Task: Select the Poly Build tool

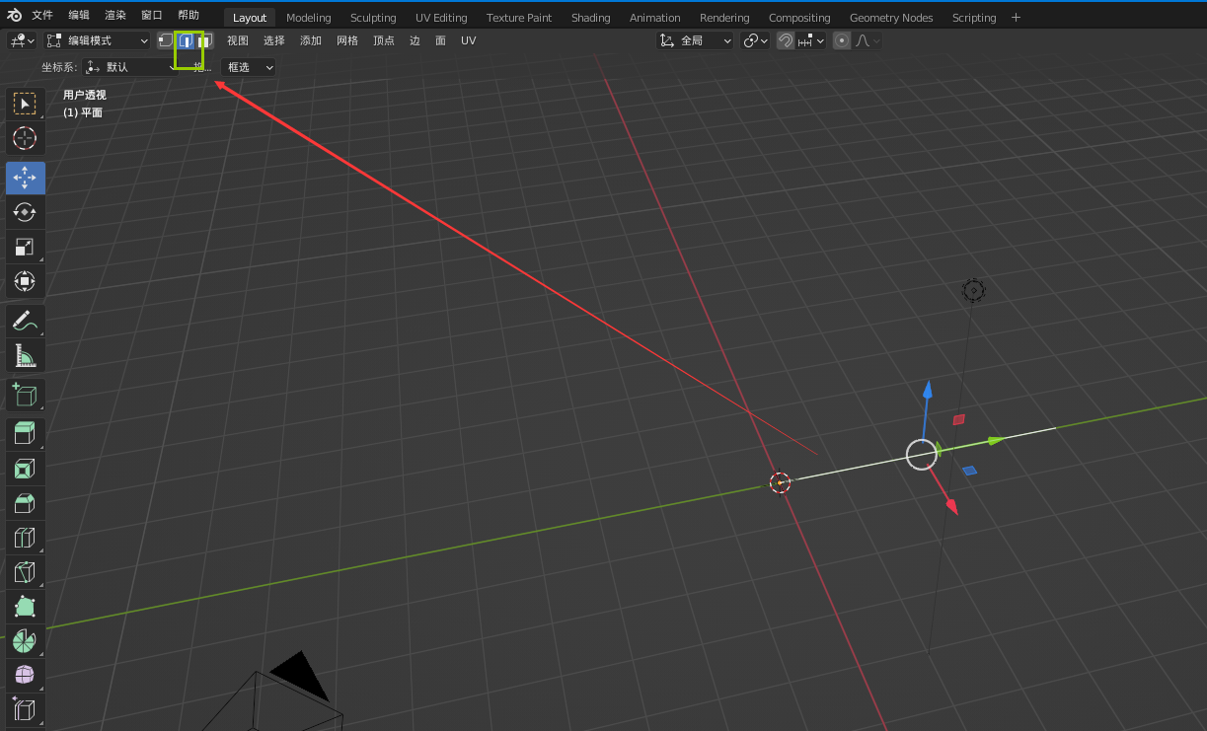Action: pyautogui.click(x=25, y=607)
